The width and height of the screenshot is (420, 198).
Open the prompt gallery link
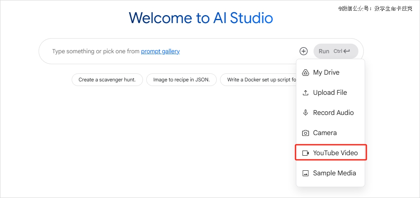[x=160, y=51]
